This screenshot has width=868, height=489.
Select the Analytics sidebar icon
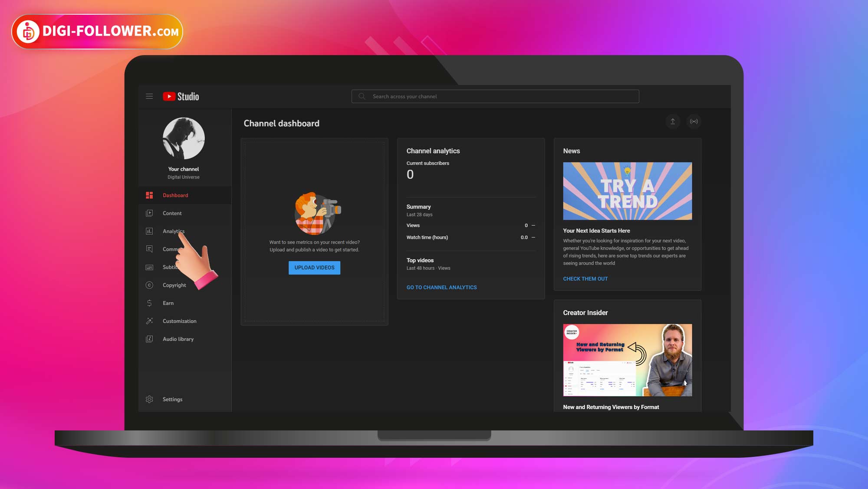(149, 231)
